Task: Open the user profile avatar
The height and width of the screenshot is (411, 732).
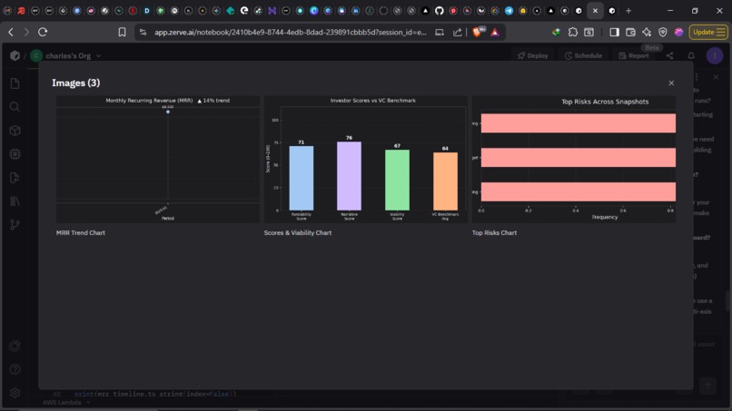Action: tap(714, 55)
